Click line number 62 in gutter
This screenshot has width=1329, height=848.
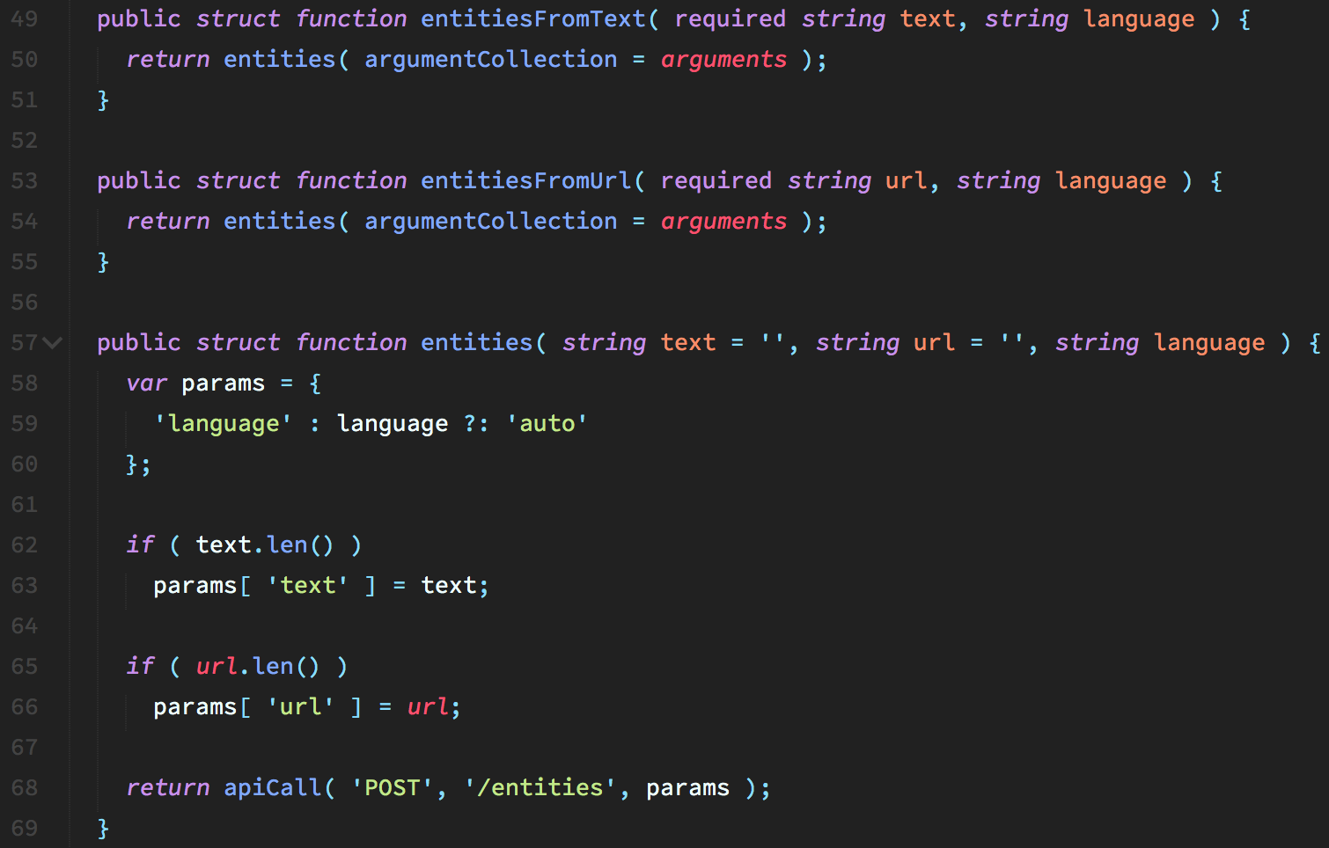coord(25,545)
